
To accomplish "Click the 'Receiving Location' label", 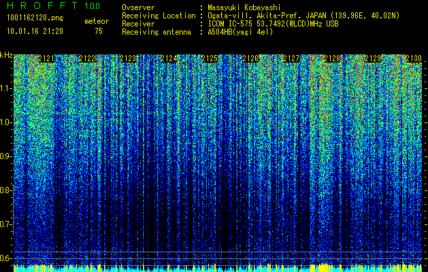I will point(159,16).
